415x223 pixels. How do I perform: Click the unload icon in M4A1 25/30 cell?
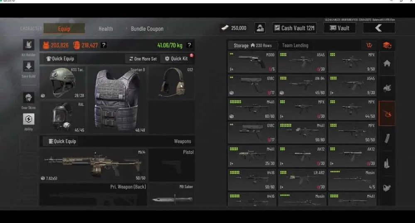[x=232, y=164]
